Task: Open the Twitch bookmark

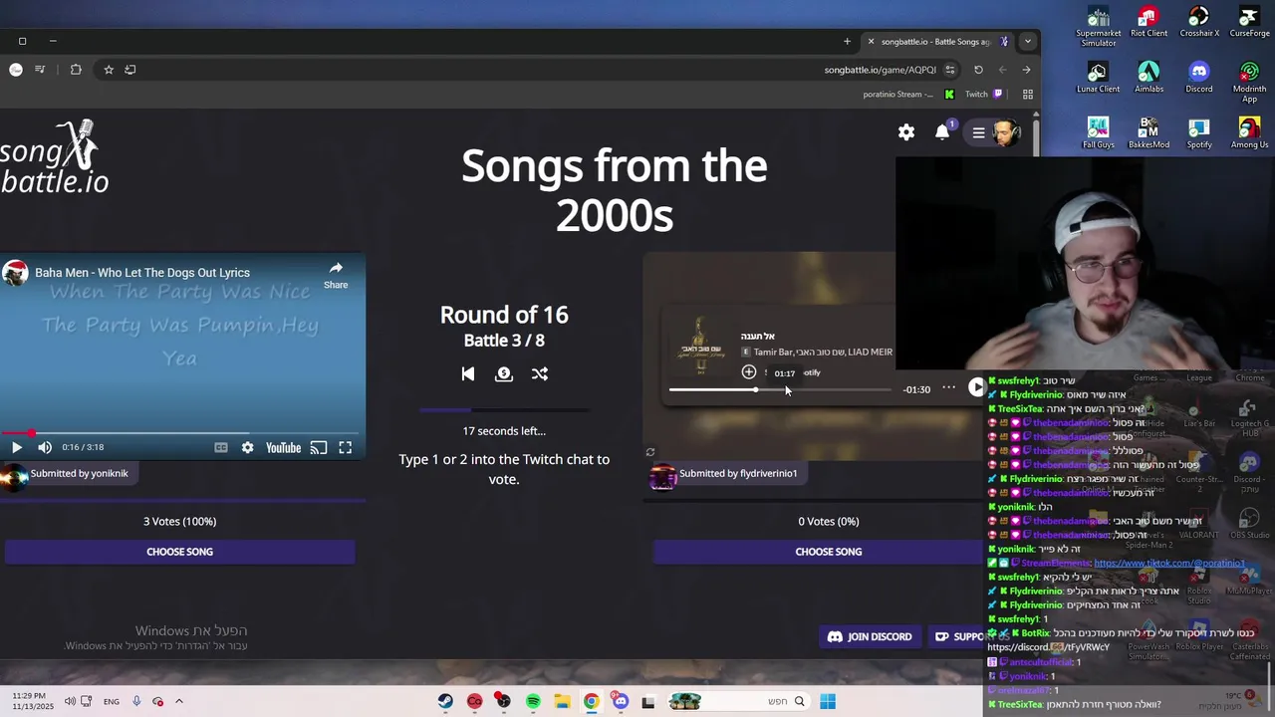Action: [983, 95]
